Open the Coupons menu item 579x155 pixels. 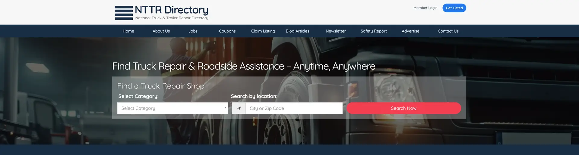227,31
